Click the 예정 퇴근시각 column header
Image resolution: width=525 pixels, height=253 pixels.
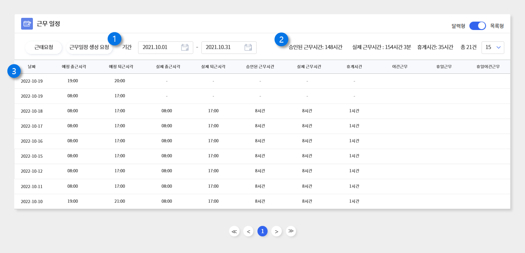[121, 66]
